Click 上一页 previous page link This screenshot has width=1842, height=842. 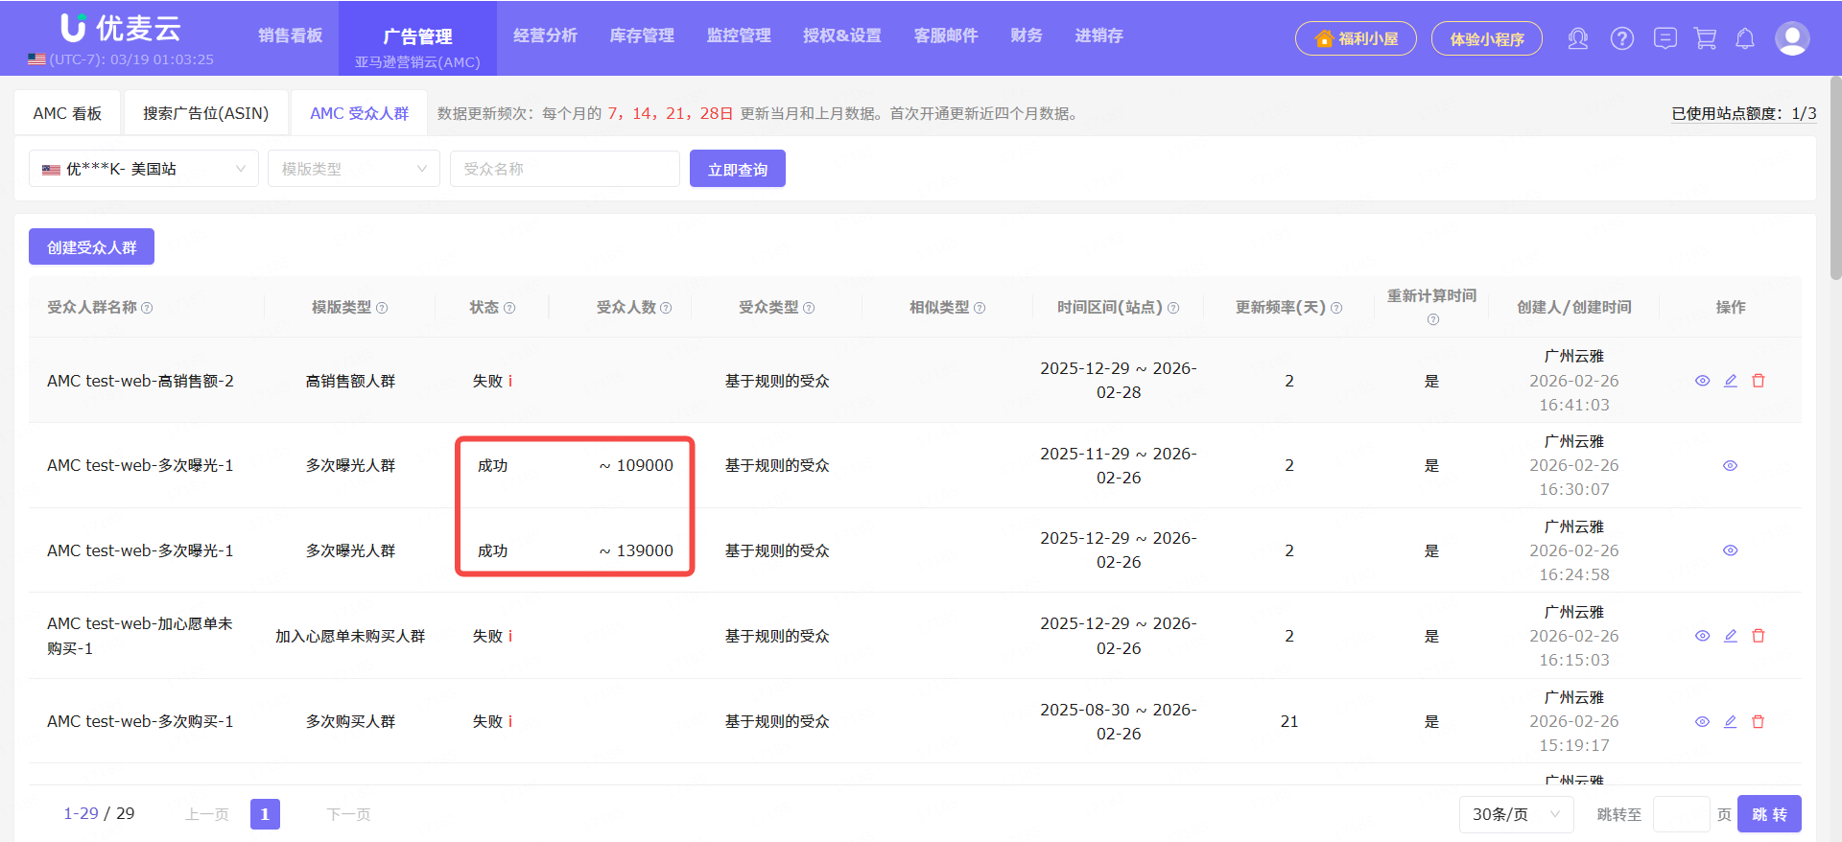(x=207, y=814)
